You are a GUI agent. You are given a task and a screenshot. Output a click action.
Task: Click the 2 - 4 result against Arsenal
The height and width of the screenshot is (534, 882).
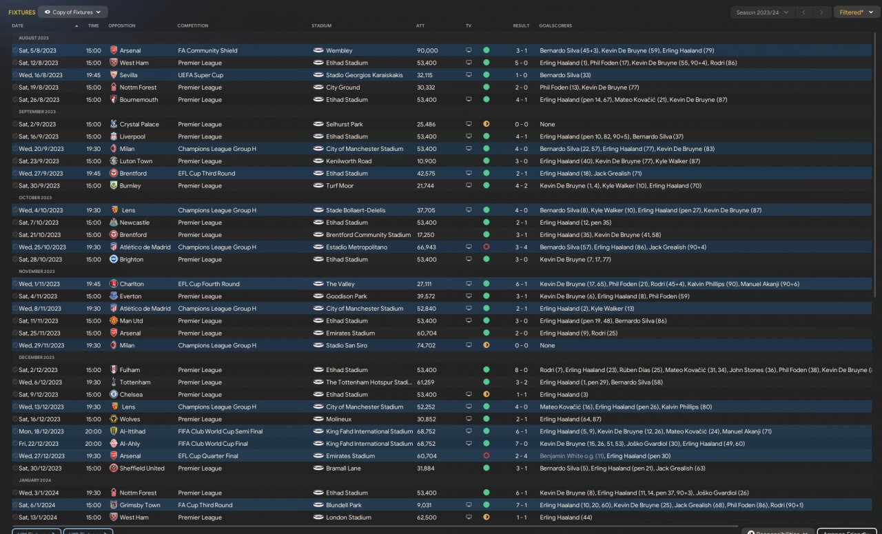click(x=522, y=456)
